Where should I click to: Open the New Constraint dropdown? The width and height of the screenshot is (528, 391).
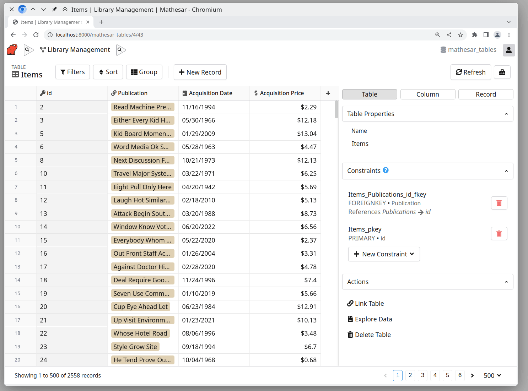pos(384,254)
